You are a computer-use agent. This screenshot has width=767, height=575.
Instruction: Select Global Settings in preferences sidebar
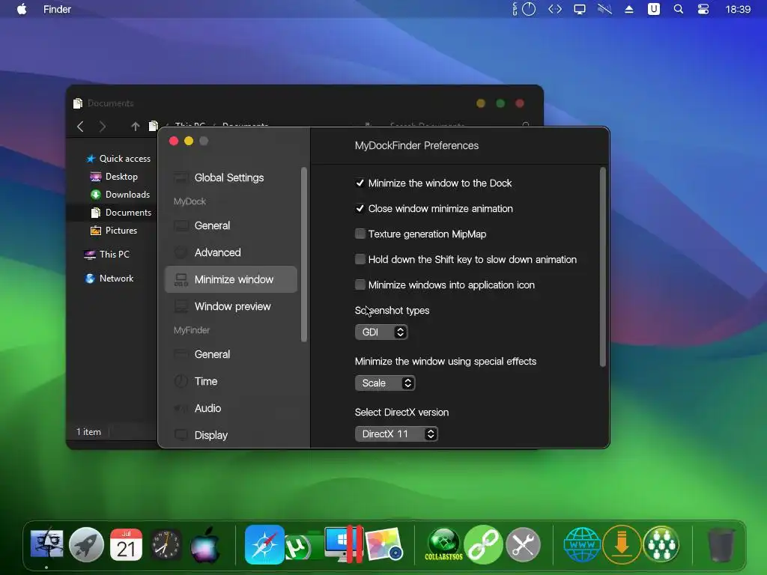(231, 177)
